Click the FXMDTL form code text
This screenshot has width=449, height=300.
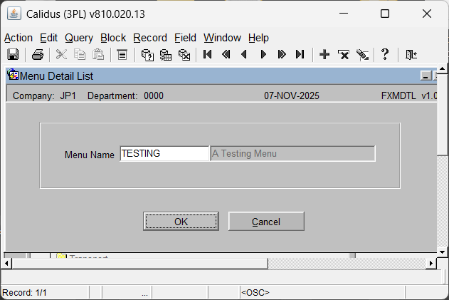coord(398,95)
